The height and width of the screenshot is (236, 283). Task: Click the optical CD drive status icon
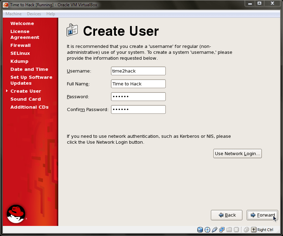click(x=207, y=230)
